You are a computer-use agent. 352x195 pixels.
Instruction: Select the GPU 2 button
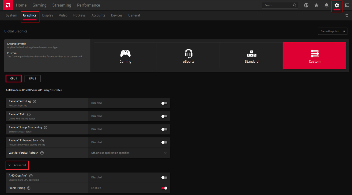pos(33,78)
